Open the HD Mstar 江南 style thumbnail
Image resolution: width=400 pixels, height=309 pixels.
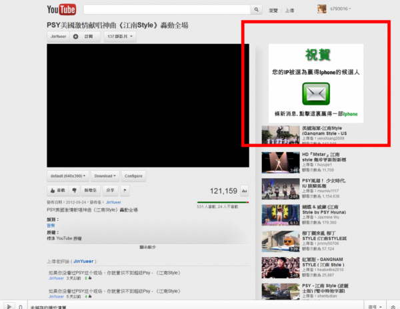(281, 163)
